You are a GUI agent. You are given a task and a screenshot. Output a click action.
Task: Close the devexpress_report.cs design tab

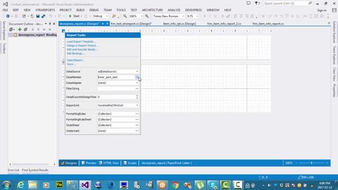pyautogui.click(x=107, y=24)
